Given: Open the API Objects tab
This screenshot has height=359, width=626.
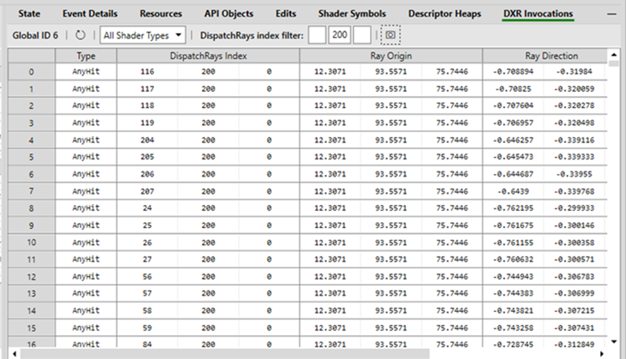Looking at the screenshot, I should click(x=229, y=14).
